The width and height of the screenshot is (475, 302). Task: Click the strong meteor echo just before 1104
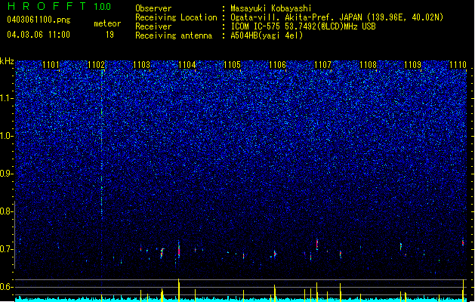pyautogui.click(x=179, y=250)
